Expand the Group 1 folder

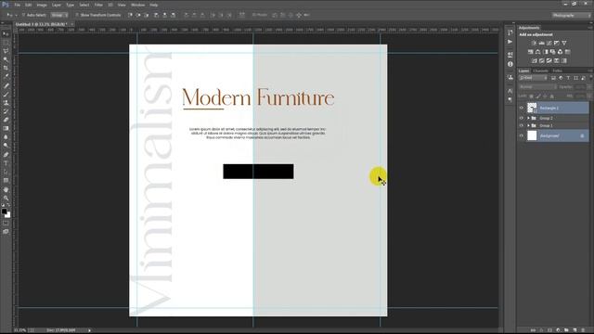pos(528,125)
